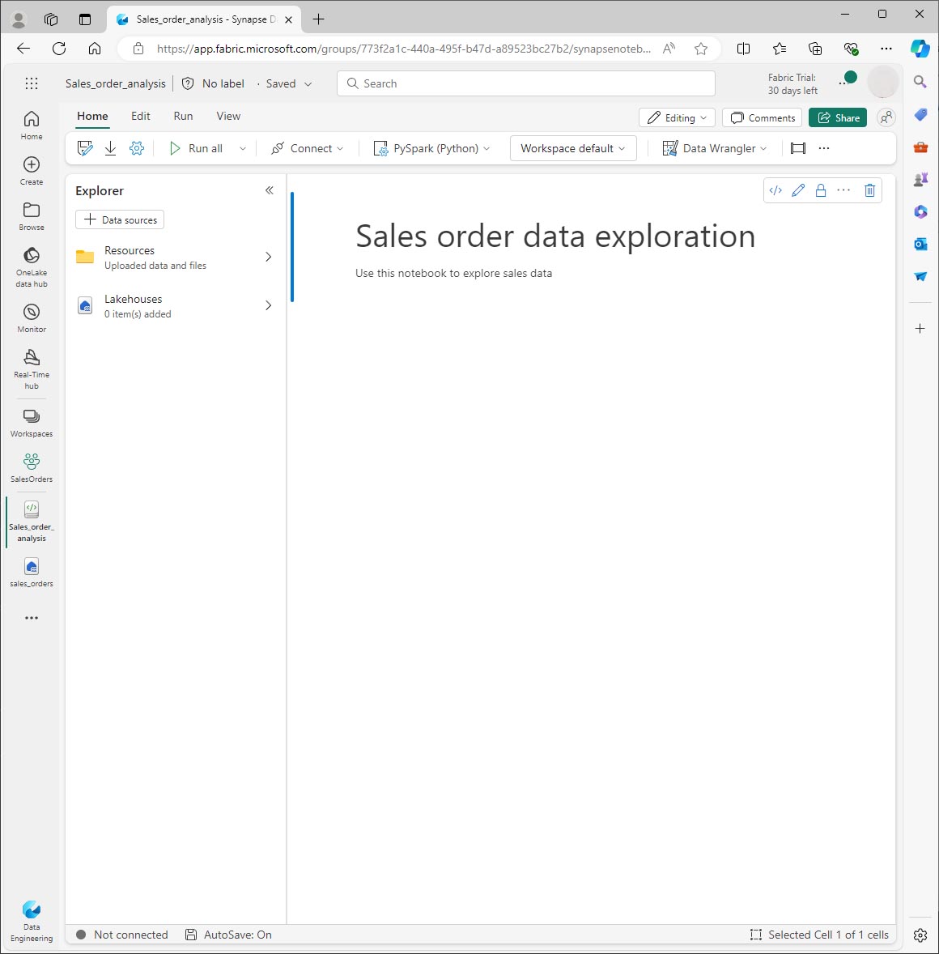
Task: Open Edge split screen icon
Action: click(743, 49)
